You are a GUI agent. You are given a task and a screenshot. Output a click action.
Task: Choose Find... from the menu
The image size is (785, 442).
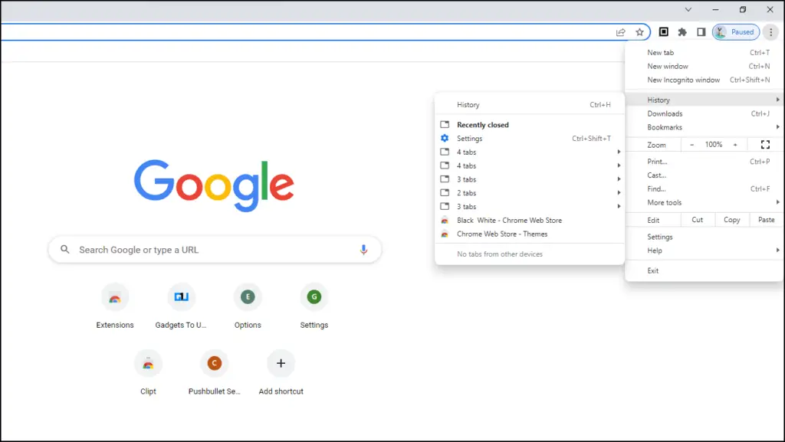(705, 188)
